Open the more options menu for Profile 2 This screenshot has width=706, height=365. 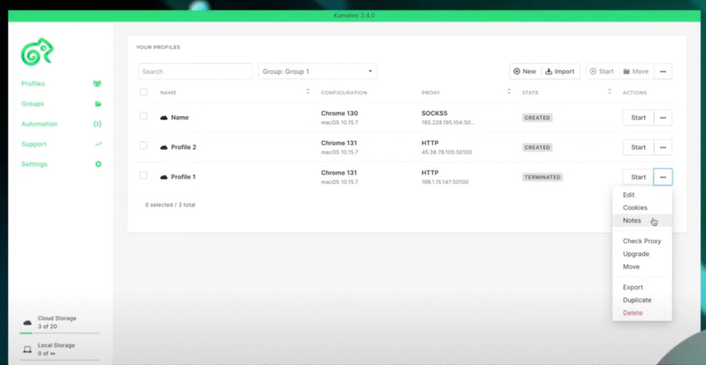point(663,147)
